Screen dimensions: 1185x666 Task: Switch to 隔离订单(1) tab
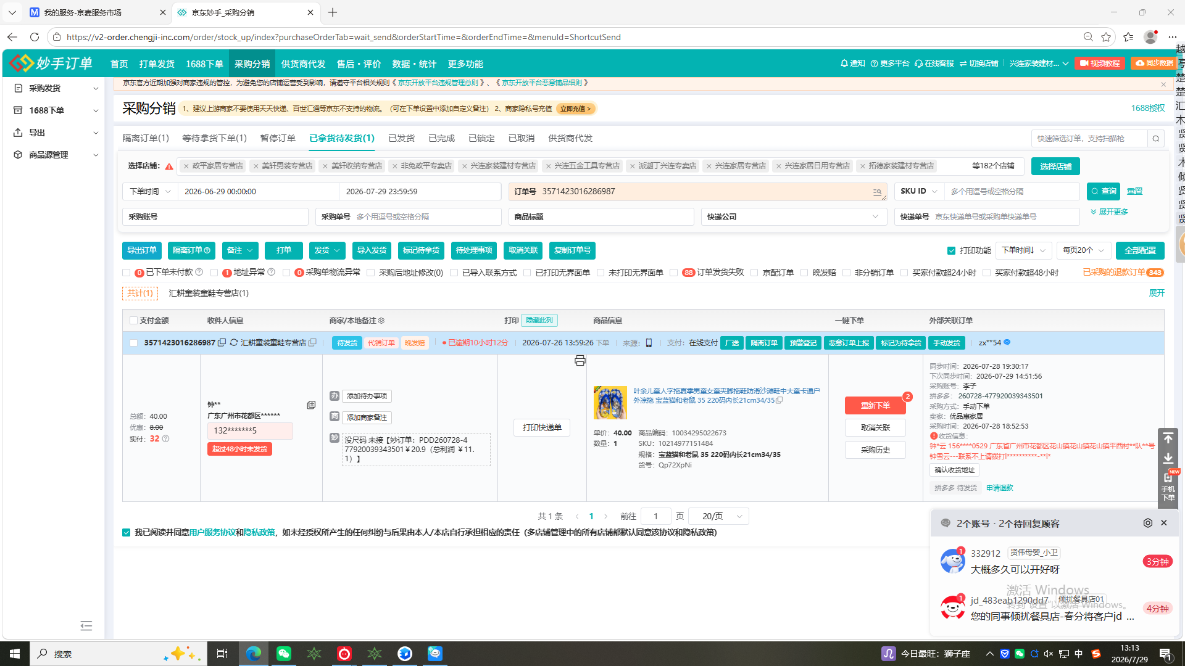146,138
